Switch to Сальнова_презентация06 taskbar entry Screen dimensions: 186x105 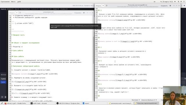(146, 103)
